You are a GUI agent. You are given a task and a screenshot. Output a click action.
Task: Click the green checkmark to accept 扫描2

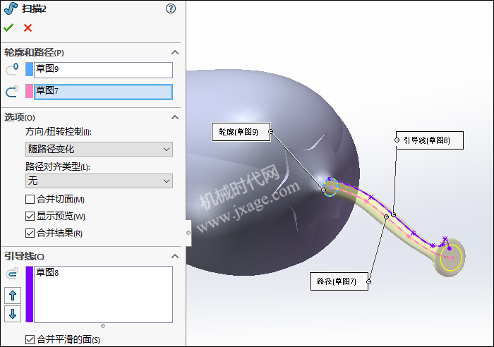(8, 28)
